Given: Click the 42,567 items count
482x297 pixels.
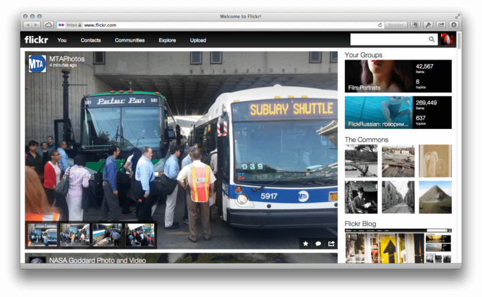Looking at the screenshot, I should point(425,66).
